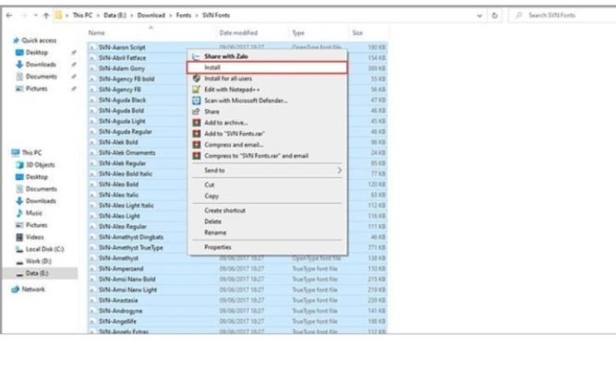The height and width of the screenshot is (369, 616).
Task: Click the Zalo icon beside Share with Zalo
Action: point(196,56)
